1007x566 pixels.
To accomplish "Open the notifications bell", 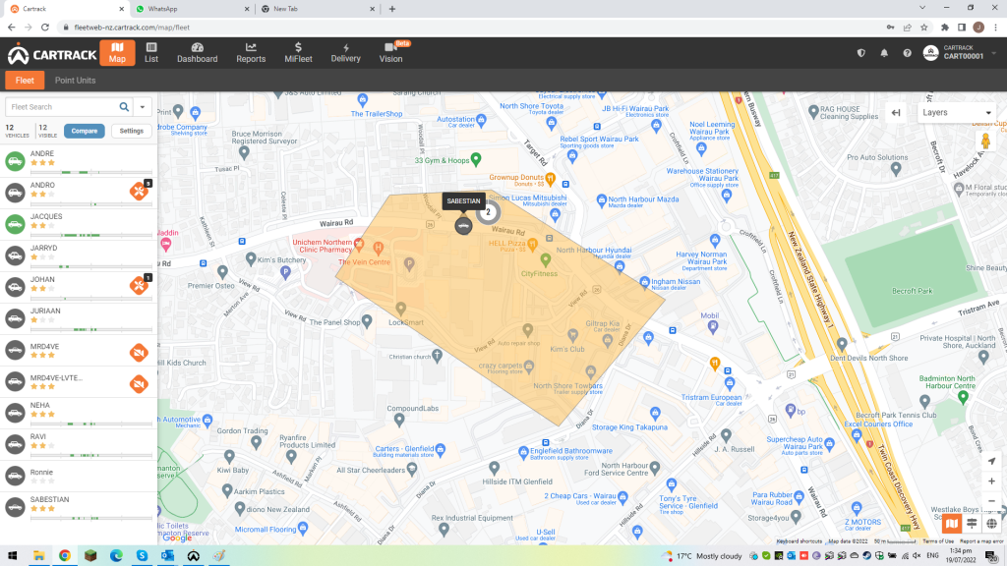I will coord(884,53).
